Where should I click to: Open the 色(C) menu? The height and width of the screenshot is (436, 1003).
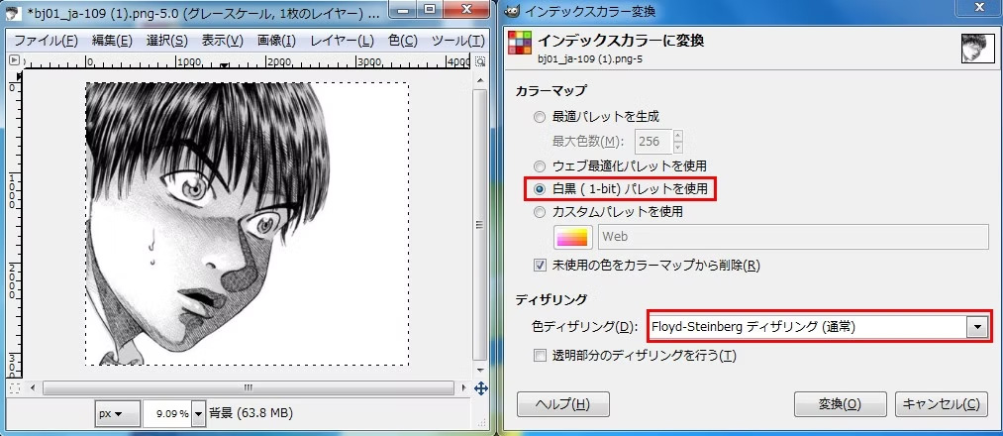coord(402,41)
